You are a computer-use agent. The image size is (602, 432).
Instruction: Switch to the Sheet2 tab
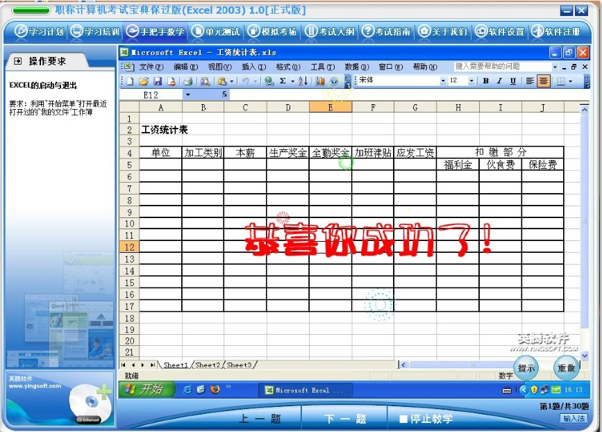208,365
